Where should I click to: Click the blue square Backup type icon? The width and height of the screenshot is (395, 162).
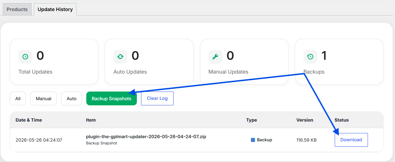point(253,140)
